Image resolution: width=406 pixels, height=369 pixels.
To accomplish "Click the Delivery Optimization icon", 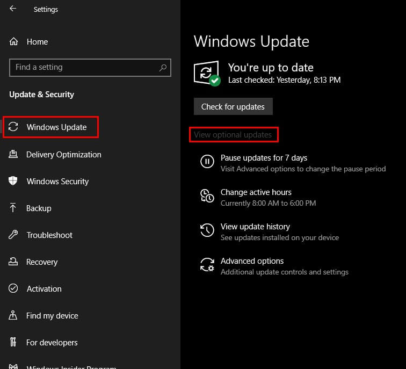I will pyautogui.click(x=13, y=154).
